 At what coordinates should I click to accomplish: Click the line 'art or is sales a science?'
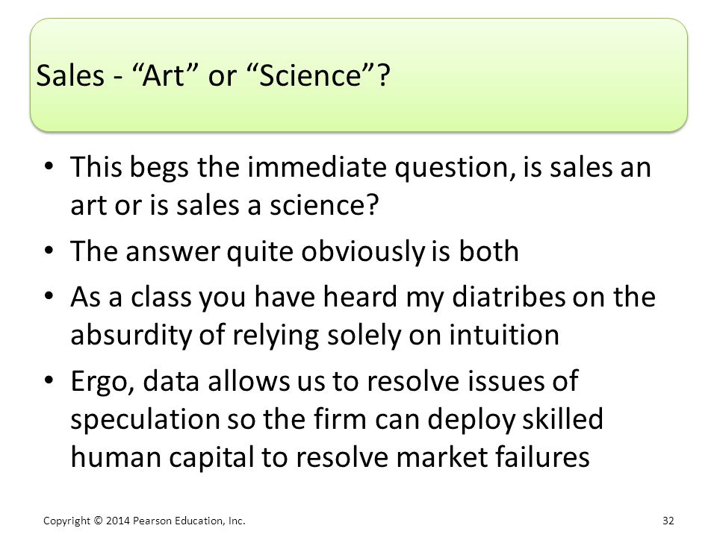(225, 205)
